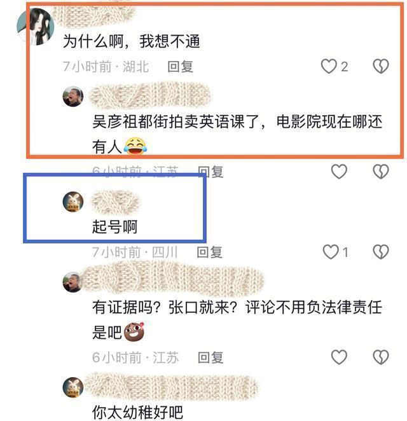
Task: Dislike the comment '为什么啊,我想不通'
Action: 381,66
